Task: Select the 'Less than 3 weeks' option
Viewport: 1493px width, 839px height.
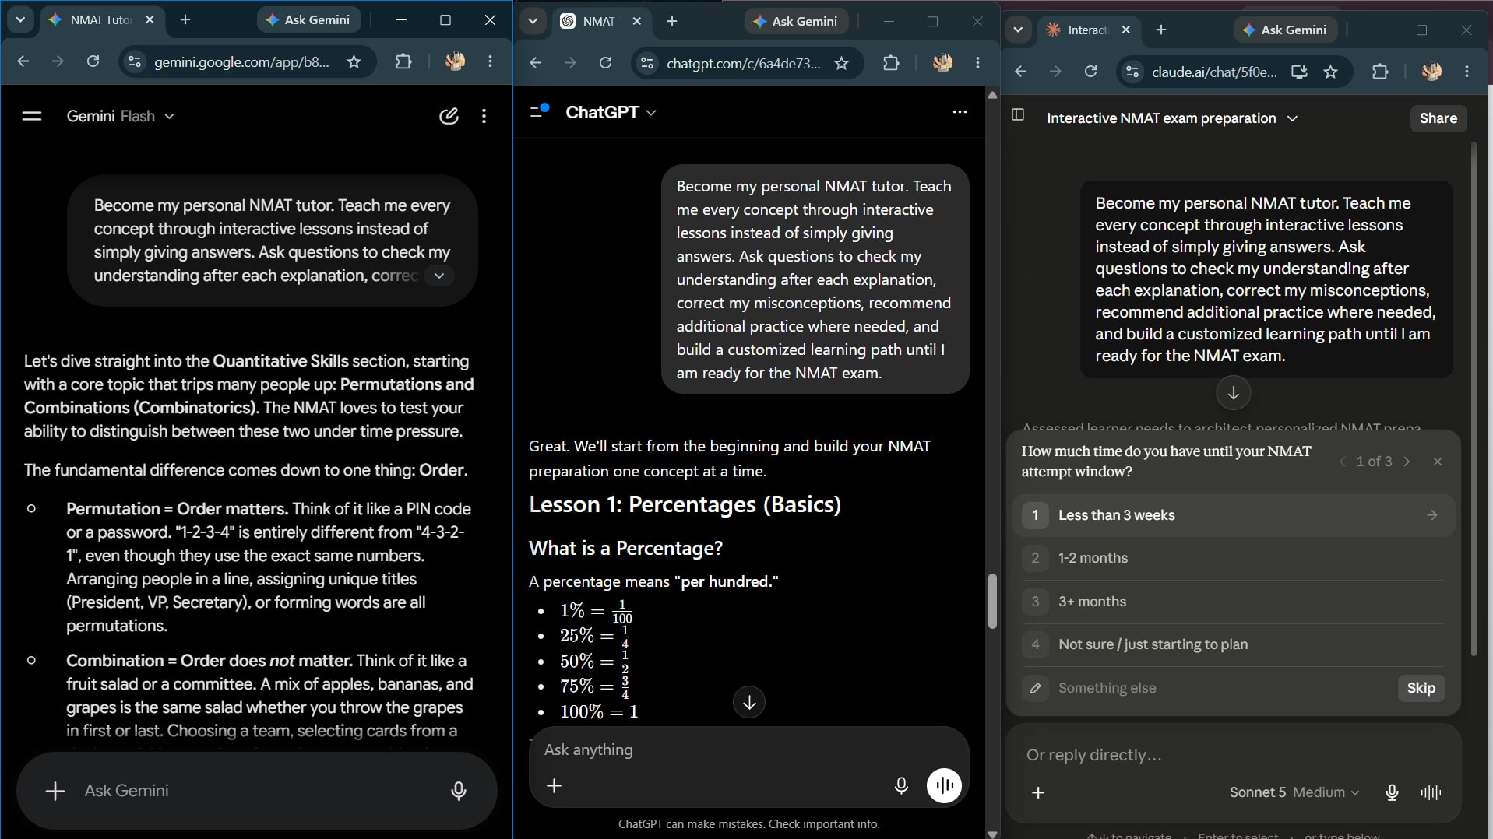Action: (x=1233, y=515)
